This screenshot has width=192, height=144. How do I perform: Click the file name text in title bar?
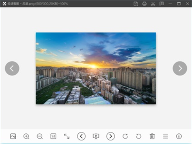(28, 3)
